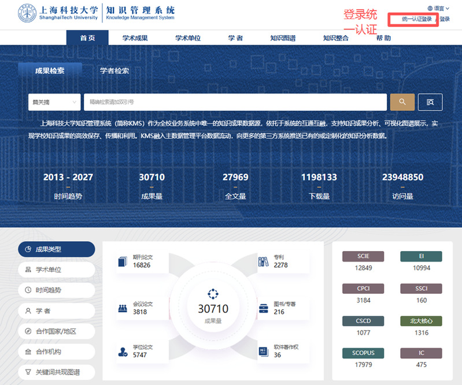Viewport: 462px width, 385px height.
Task: Click into the search text input field
Action: click(x=235, y=102)
